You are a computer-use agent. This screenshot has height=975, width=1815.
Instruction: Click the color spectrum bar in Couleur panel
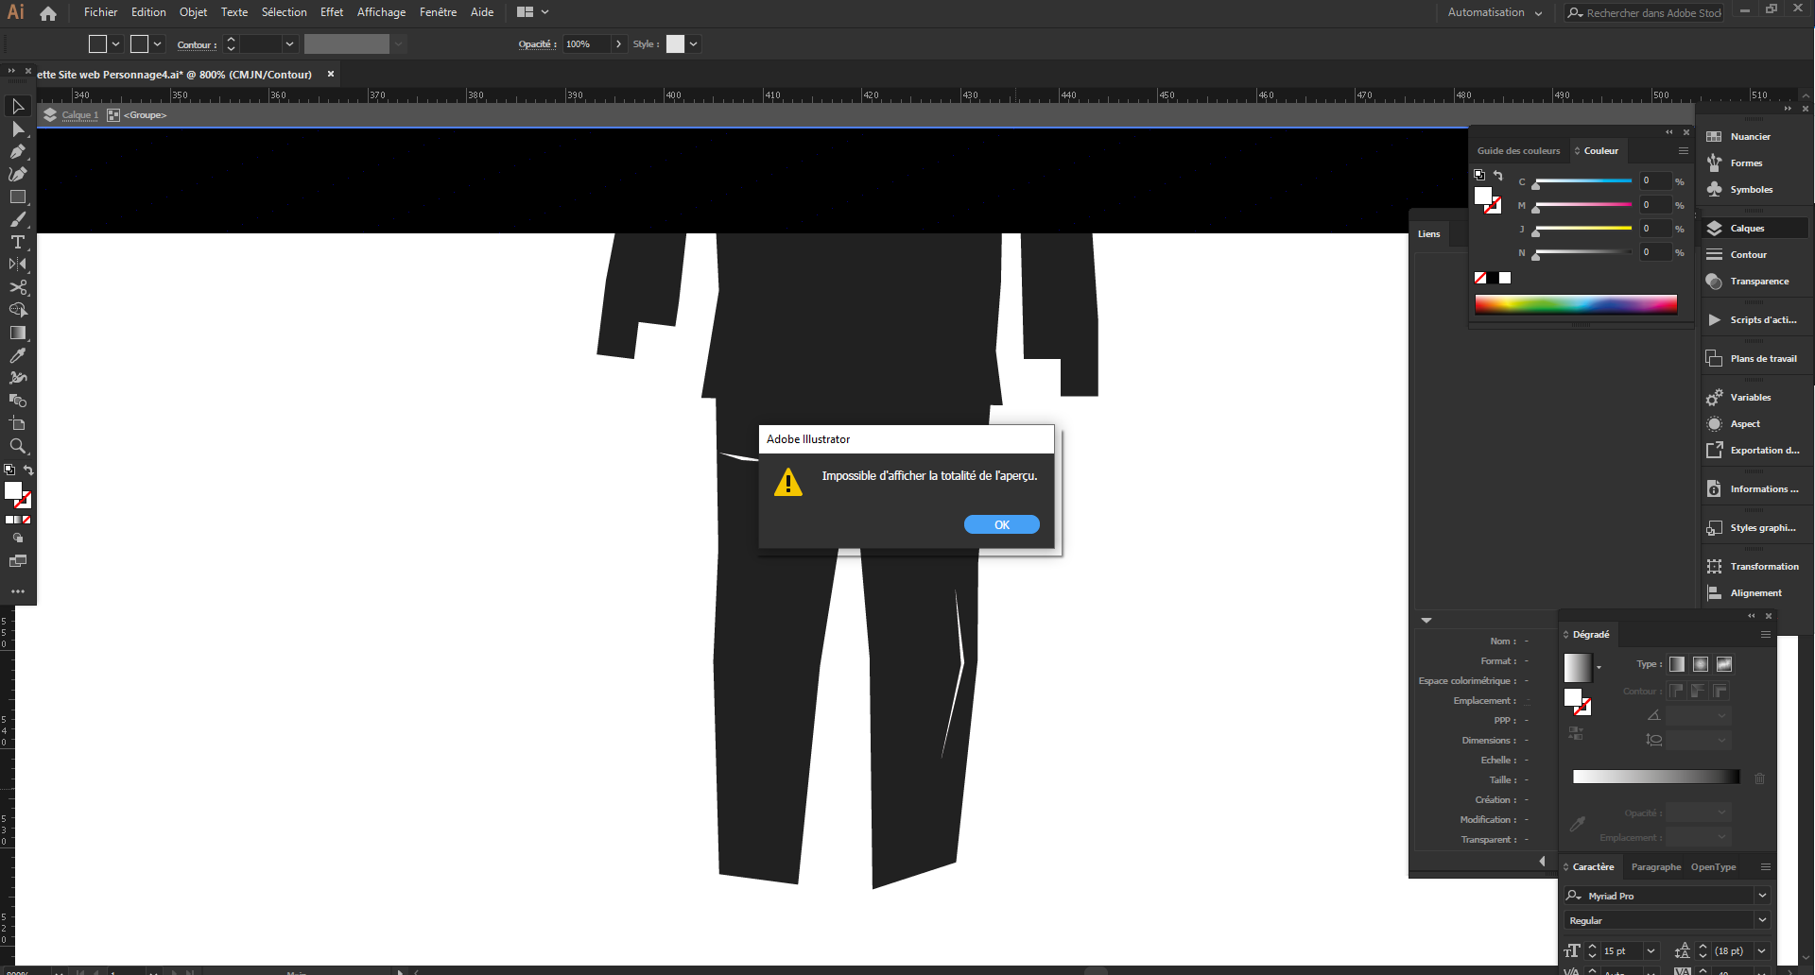coord(1576,304)
